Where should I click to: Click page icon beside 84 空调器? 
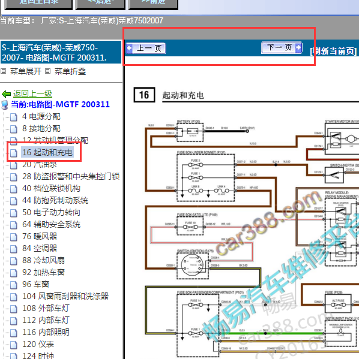tap(14, 249)
